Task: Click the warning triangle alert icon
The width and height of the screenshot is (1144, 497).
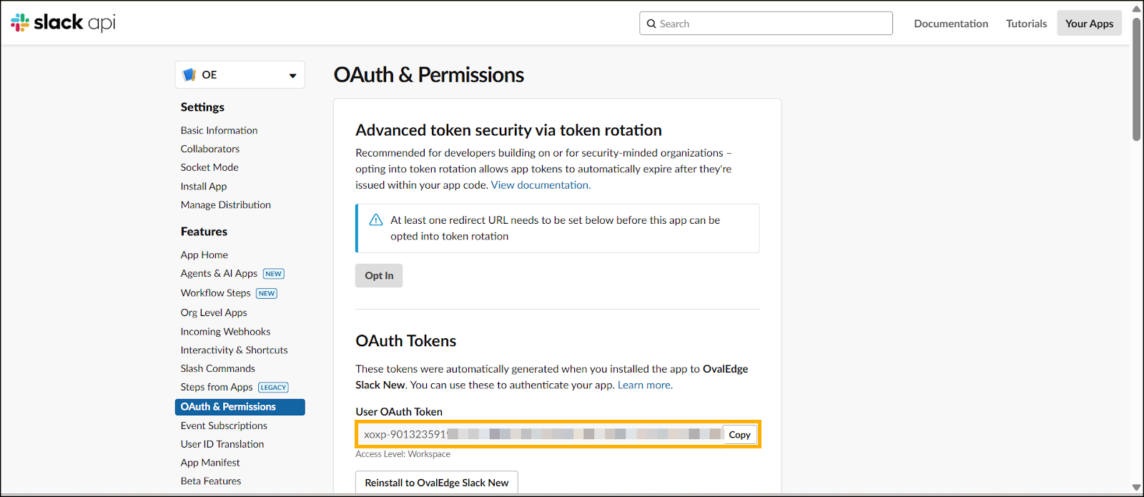Action: (x=376, y=220)
